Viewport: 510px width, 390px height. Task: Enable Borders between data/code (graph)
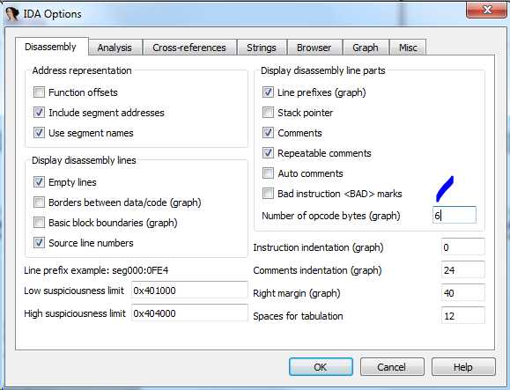click(x=39, y=202)
